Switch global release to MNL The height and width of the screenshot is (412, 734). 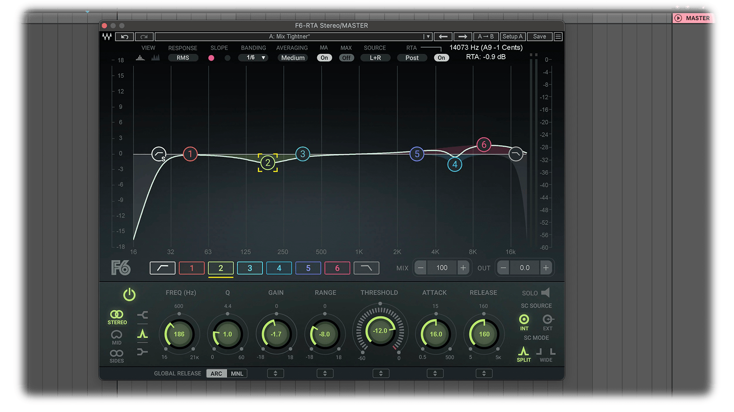(237, 373)
